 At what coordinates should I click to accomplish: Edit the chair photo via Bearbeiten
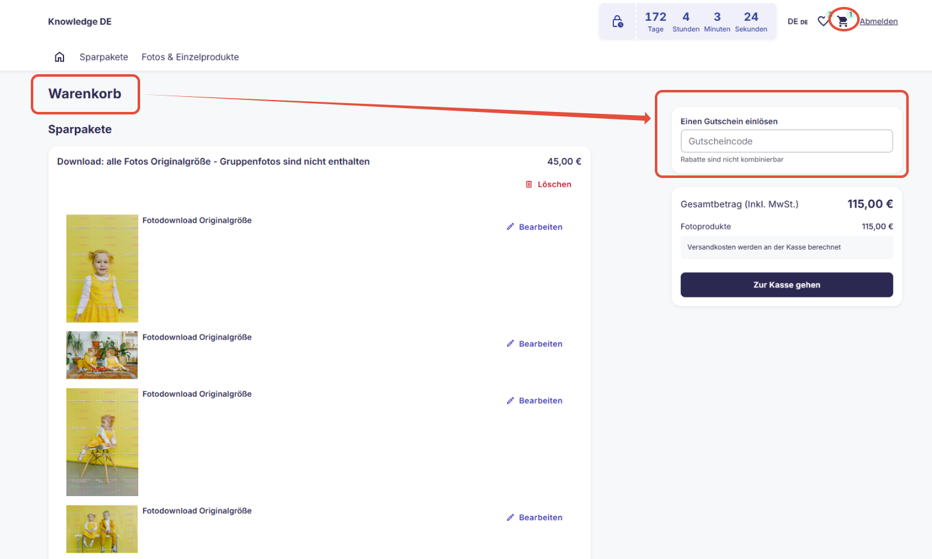[535, 401]
